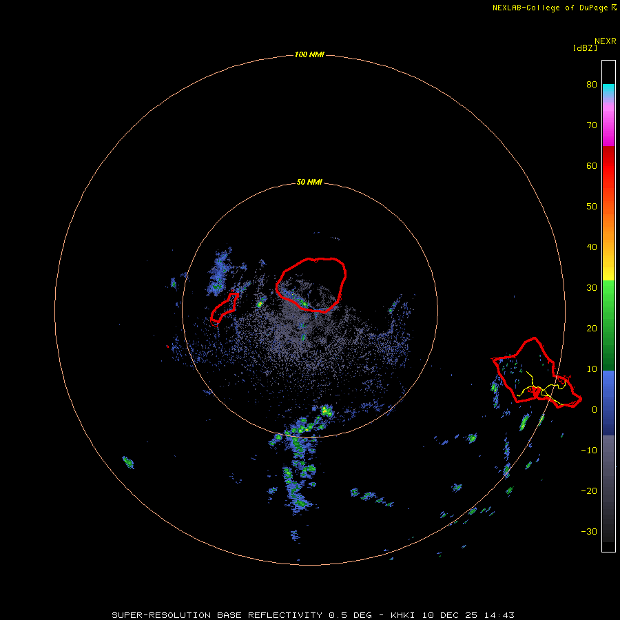Click the 60 value on the dBZ scale
Image resolution: width=620 pixels, height=620 pixels.
tap(592, 165)
